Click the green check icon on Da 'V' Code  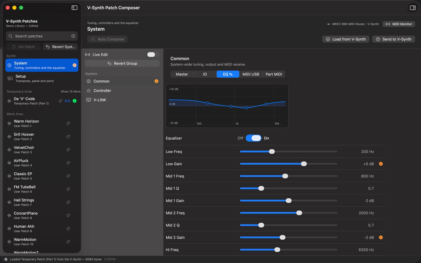(x=75, y=101)
